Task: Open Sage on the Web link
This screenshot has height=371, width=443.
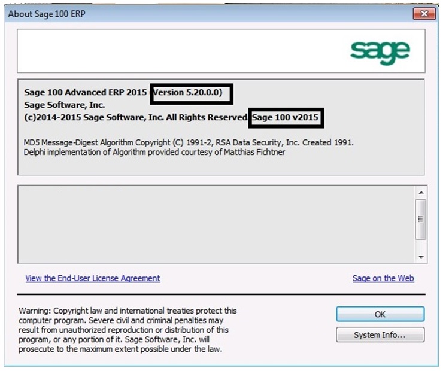Action: 383,278
